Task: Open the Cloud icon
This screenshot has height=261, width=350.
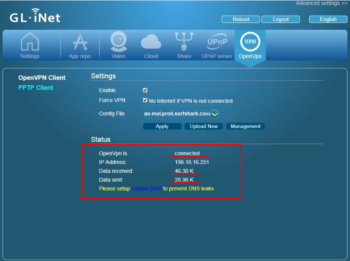Action: point(151,45)
